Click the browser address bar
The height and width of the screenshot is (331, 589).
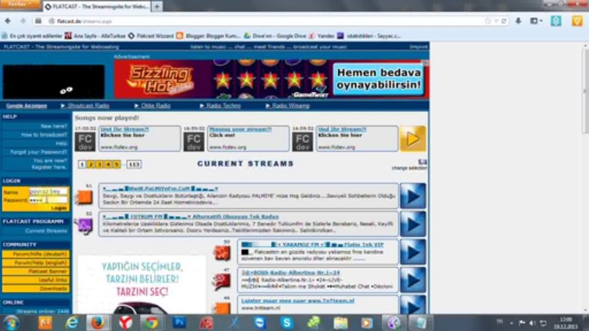(x=267, y=21)
